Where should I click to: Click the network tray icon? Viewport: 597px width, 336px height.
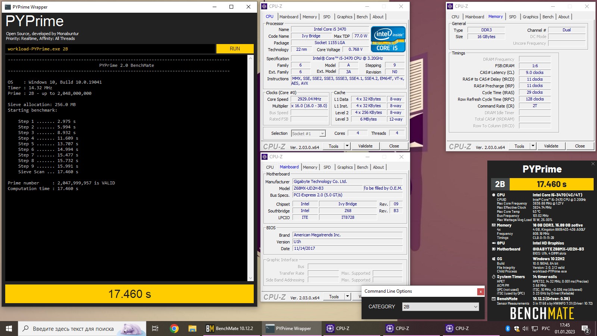(x=535, y=329)
